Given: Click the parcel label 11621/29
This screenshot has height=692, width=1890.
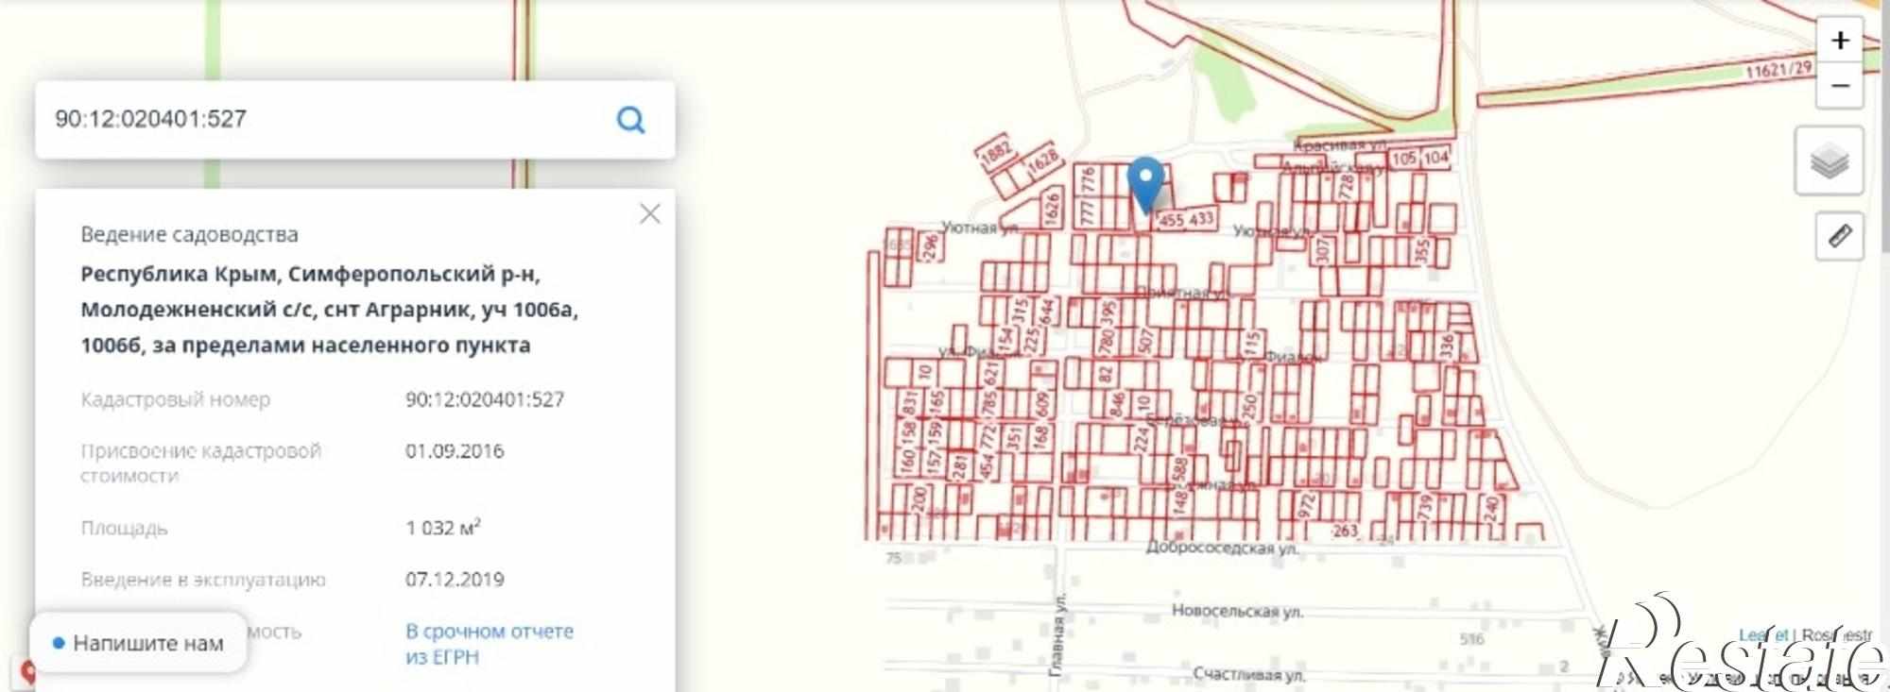Looking at the screenshot, I should [x=1778, y=69].
